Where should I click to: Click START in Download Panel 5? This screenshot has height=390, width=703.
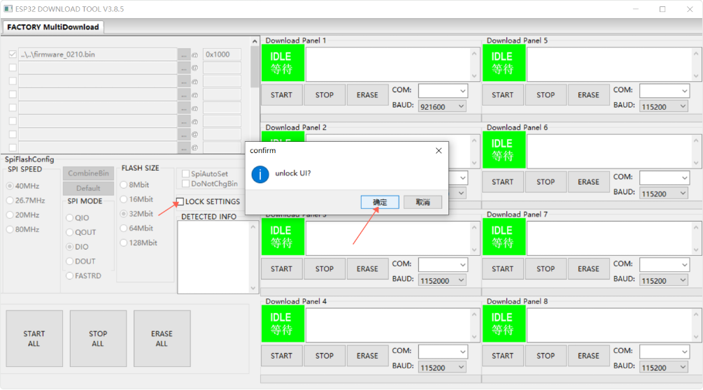point(502,95)
